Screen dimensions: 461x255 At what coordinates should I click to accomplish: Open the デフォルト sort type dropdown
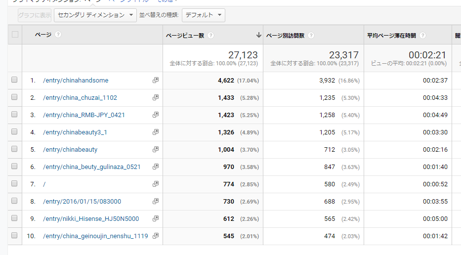204,15
